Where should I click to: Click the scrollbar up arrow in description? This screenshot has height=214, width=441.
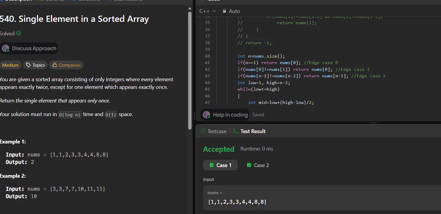click(190, 8)
